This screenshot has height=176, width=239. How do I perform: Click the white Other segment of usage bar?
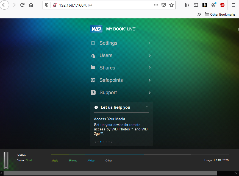(168, 155)
